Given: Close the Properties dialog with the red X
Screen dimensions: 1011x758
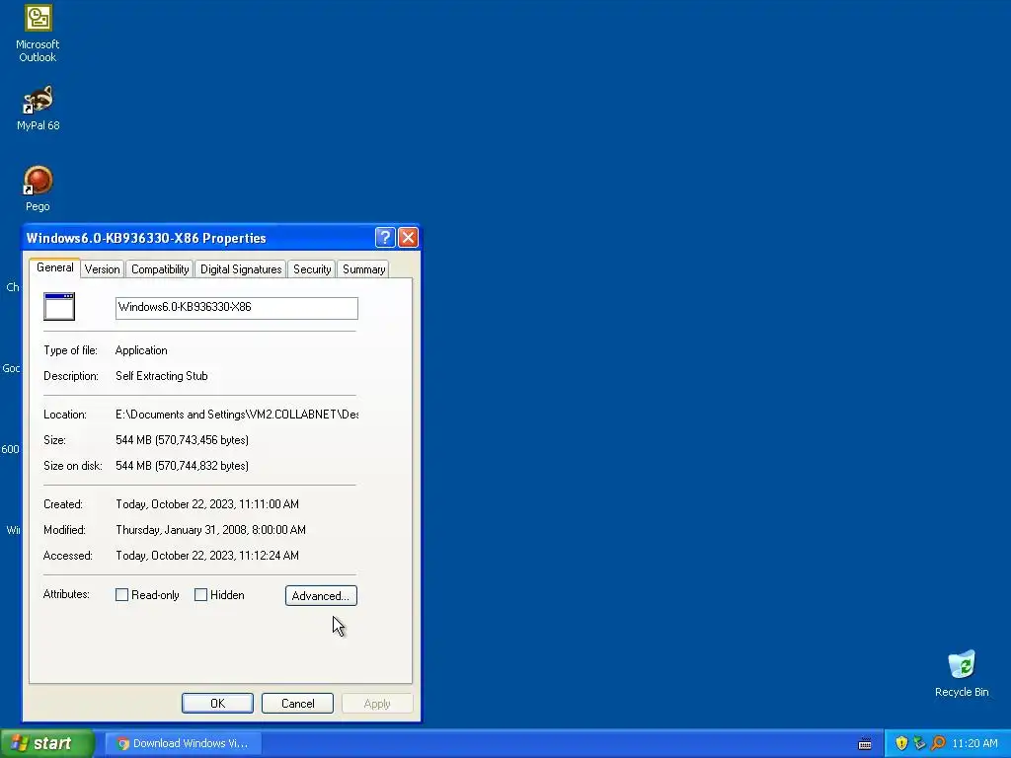Looking at the screenshot, I should click(408, 238).
